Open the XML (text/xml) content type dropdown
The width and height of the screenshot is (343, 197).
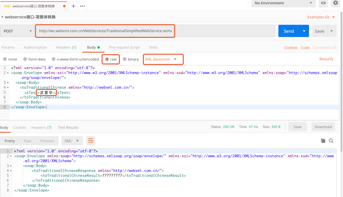[161, 59]
